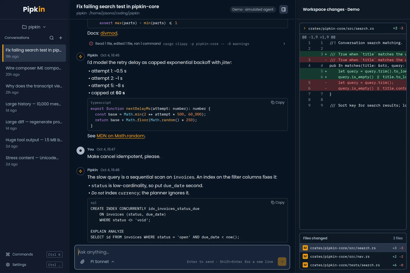410x273 pixels.
Task: Click the Pipkin avatar at Oct 4, 16:48
Action: [80, 171]
